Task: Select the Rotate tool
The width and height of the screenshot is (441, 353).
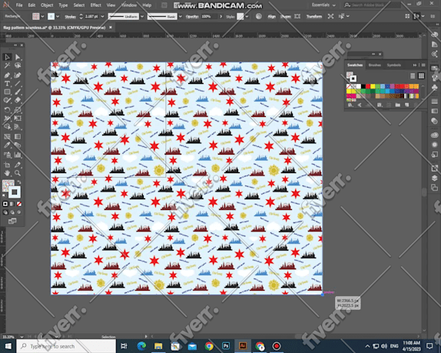Action: click(7, 110)
